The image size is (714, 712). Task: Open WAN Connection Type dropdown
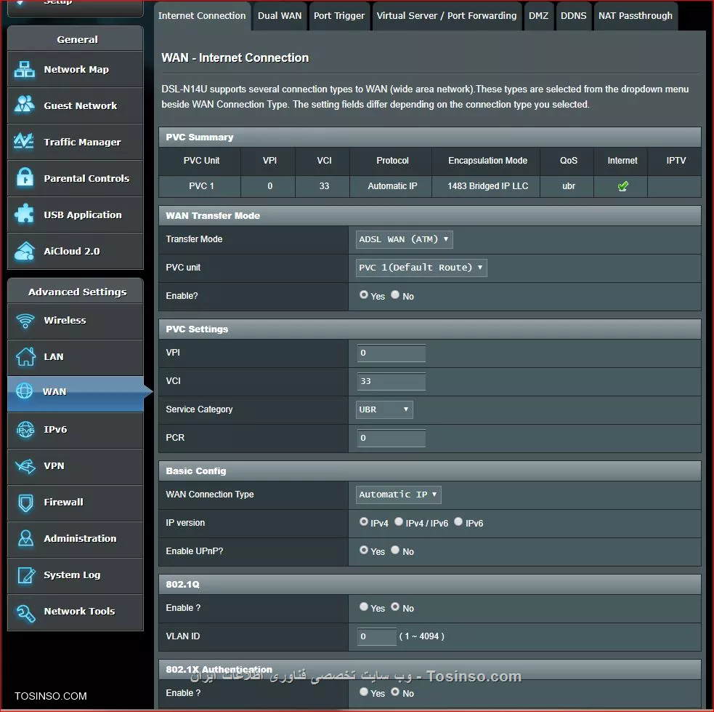point(398,495)
